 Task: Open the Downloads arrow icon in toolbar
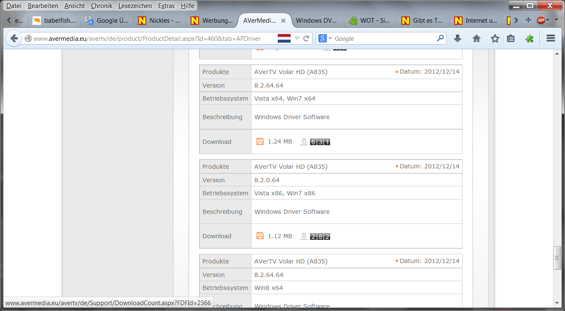(x=457, y=38)
